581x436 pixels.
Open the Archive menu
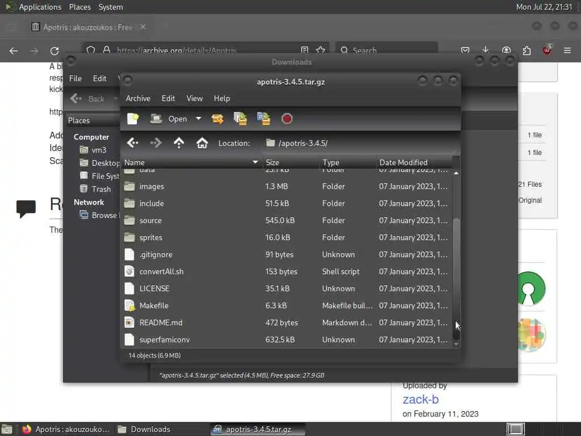138,98
